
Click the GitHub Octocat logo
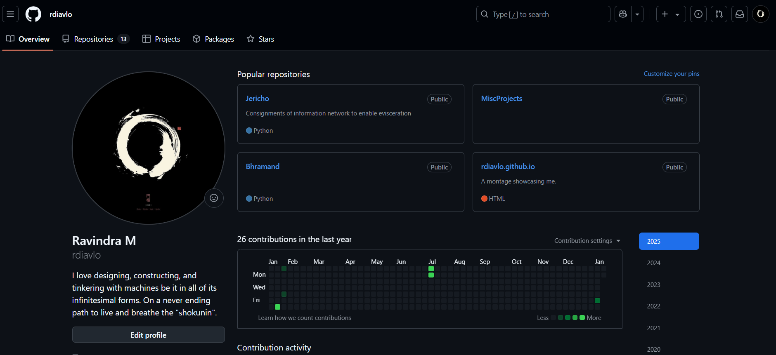click(33, 14)
